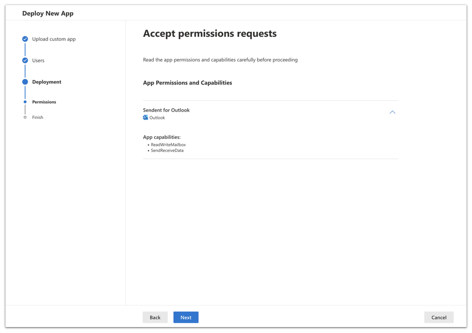This screenshot has width=472, height=333.
Task: Click the Deployment step circle indicator
Action: tap(25, 82)
